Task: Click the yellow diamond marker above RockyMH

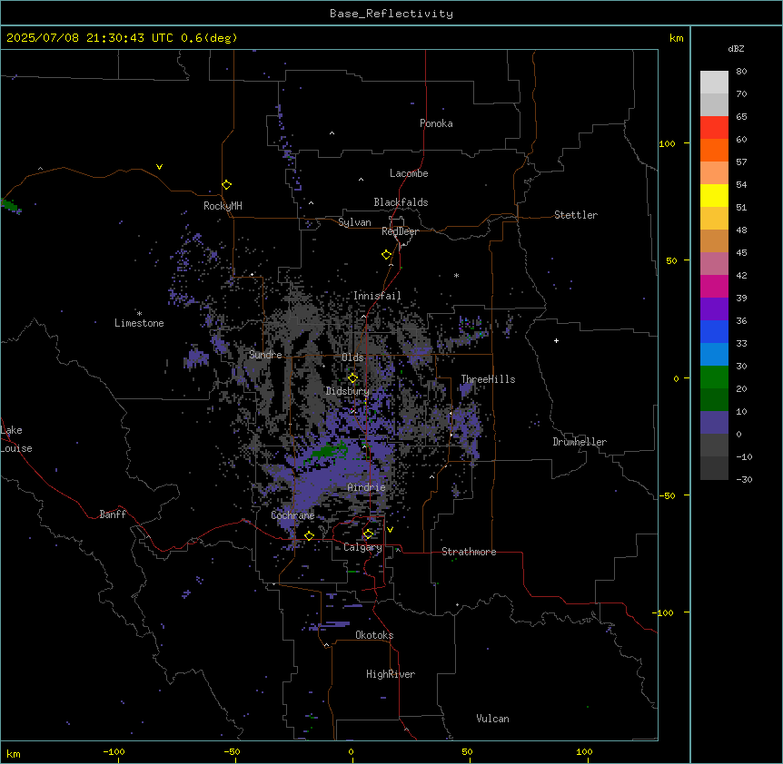Action: coord(226,185)
